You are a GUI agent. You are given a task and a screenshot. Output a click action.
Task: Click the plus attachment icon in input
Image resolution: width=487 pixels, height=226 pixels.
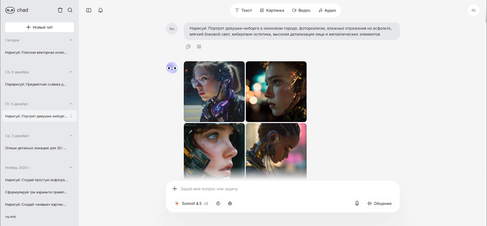pyautogui.click(x=175, y=189)
